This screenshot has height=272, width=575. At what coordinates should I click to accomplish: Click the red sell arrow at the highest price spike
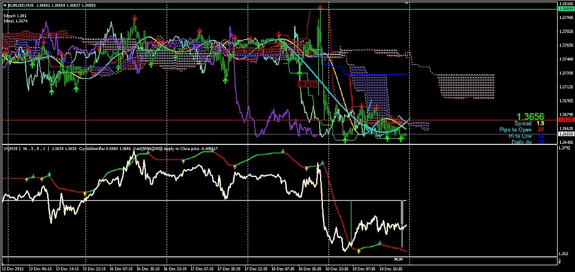[321, 7]
